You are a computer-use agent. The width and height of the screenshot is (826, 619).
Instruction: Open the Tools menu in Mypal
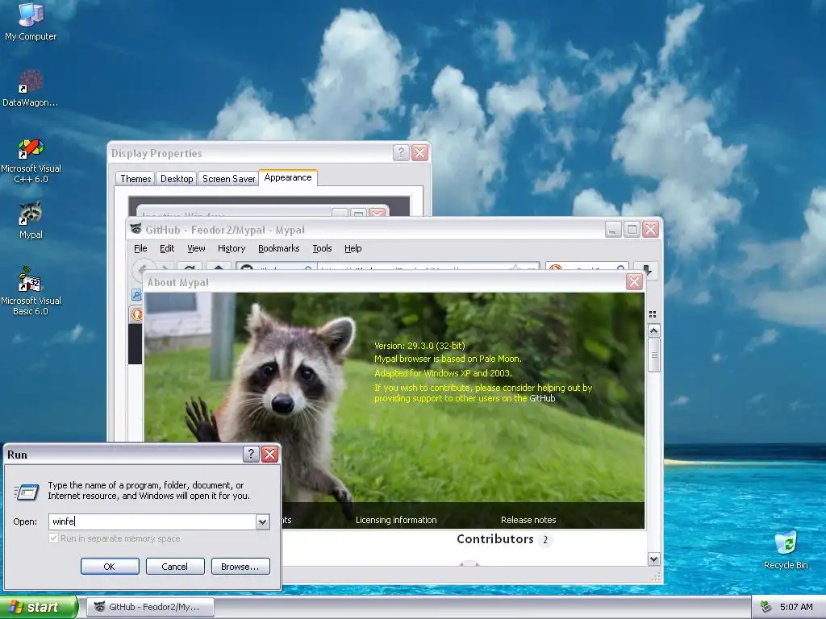click(x=322, y=248)
